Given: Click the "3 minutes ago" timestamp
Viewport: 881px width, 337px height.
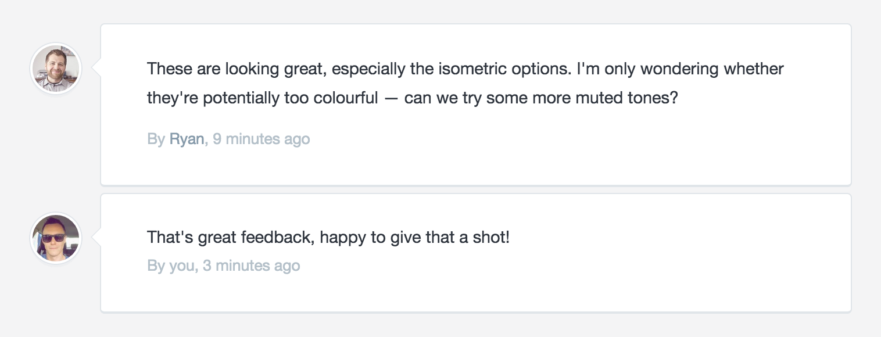Looking at the screenshot, I should (x=251, y=266).
